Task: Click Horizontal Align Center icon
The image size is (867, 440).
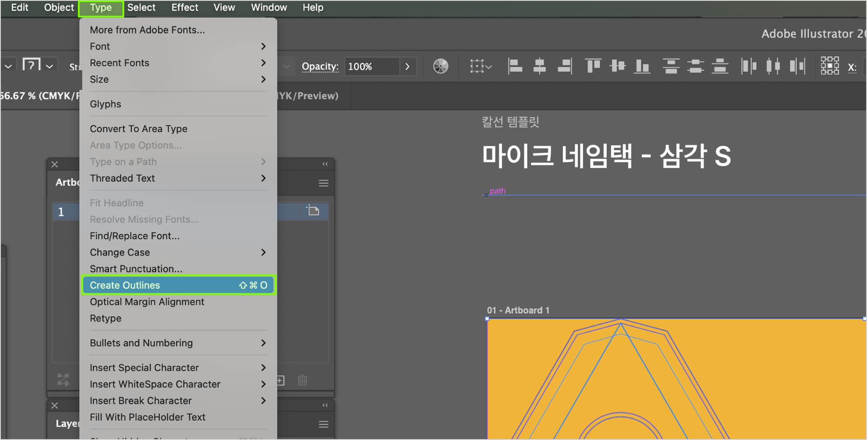Action: (x=539, y=66)
